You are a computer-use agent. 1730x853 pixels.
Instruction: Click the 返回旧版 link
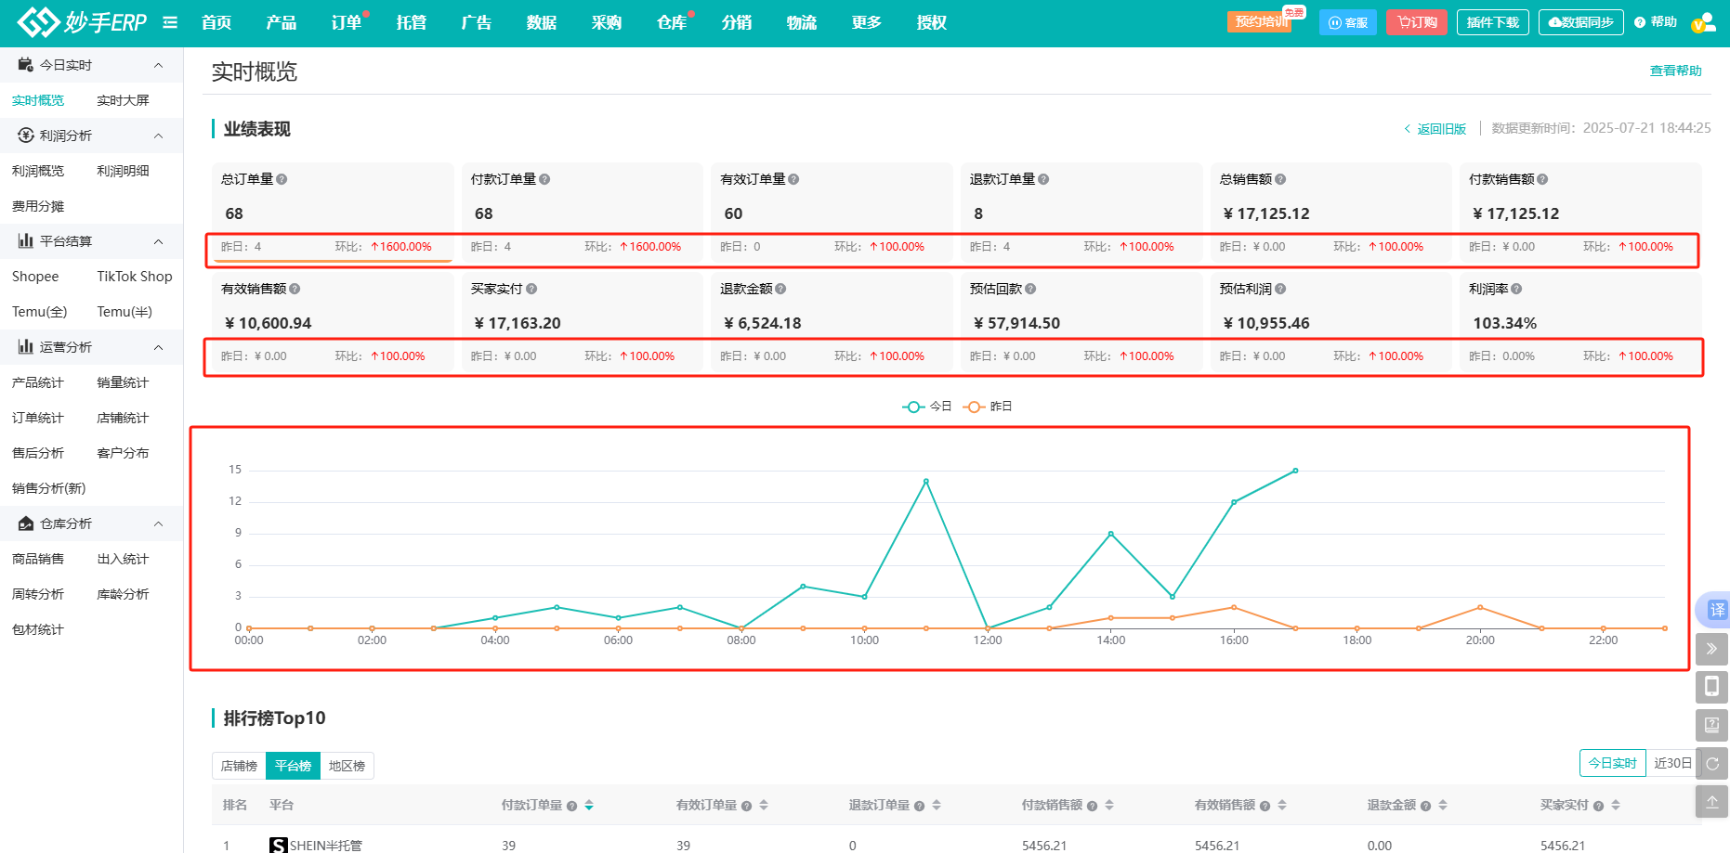click(1435, 129)
